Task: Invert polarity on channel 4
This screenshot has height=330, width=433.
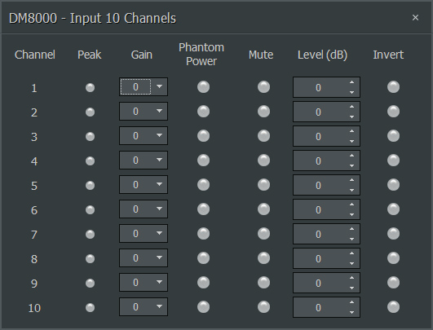Action: [394, 161]
